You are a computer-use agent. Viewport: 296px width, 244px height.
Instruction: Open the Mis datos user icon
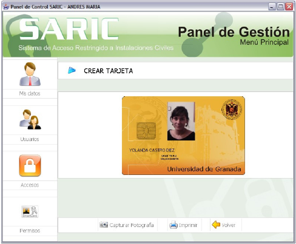point(30,74)
